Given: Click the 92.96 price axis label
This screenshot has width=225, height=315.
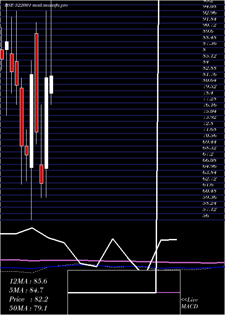Looking at the screenshot, I should [x=210, y=13].
